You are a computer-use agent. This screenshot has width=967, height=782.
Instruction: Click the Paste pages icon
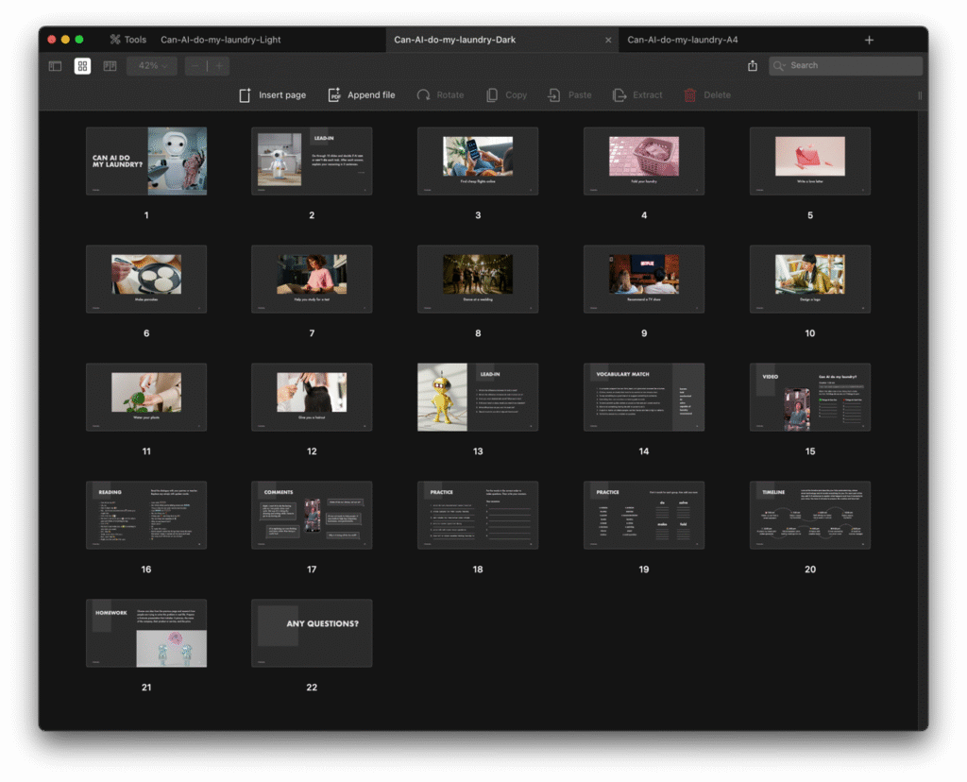554,95
